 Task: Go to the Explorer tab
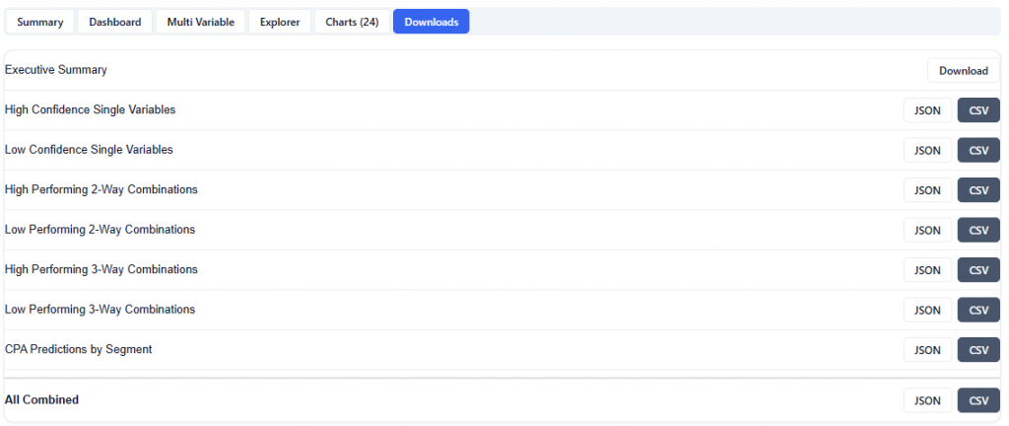pos(280,22)
